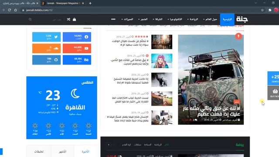This screenshot has height=157, width=279.
Task: Select the الرياضة filter in sports section
Action: point(158,145)
